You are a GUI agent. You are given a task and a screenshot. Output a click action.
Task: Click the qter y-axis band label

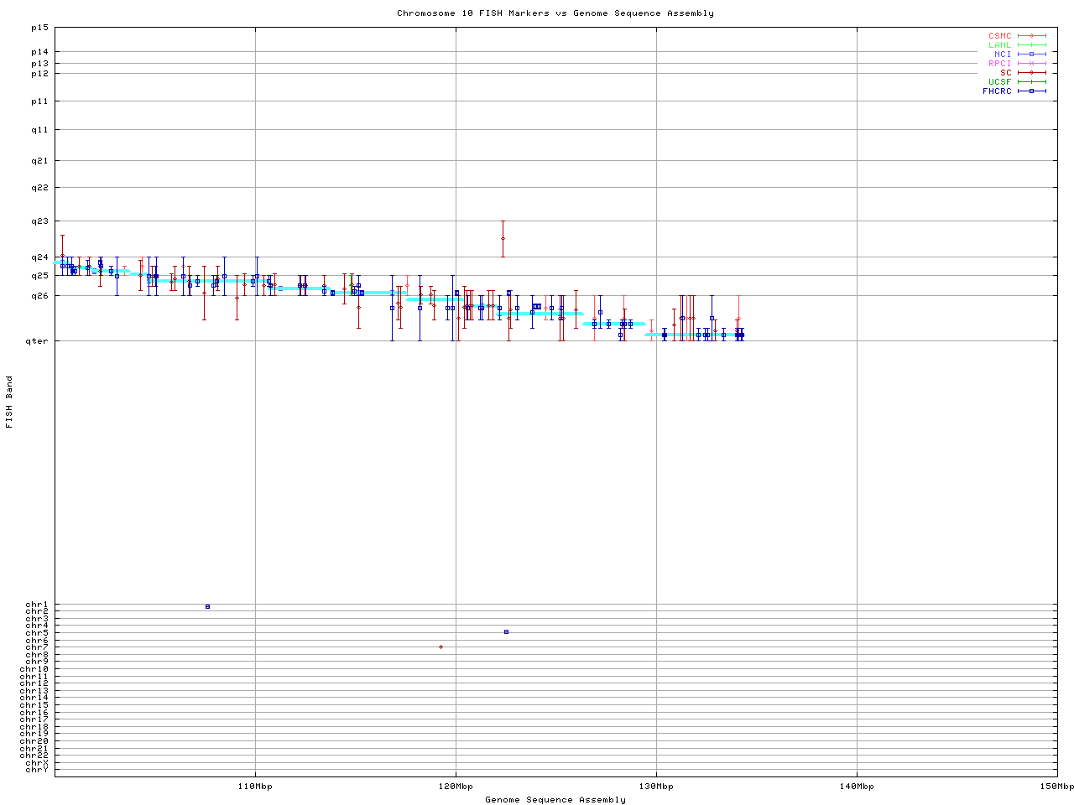click(39, 340)
